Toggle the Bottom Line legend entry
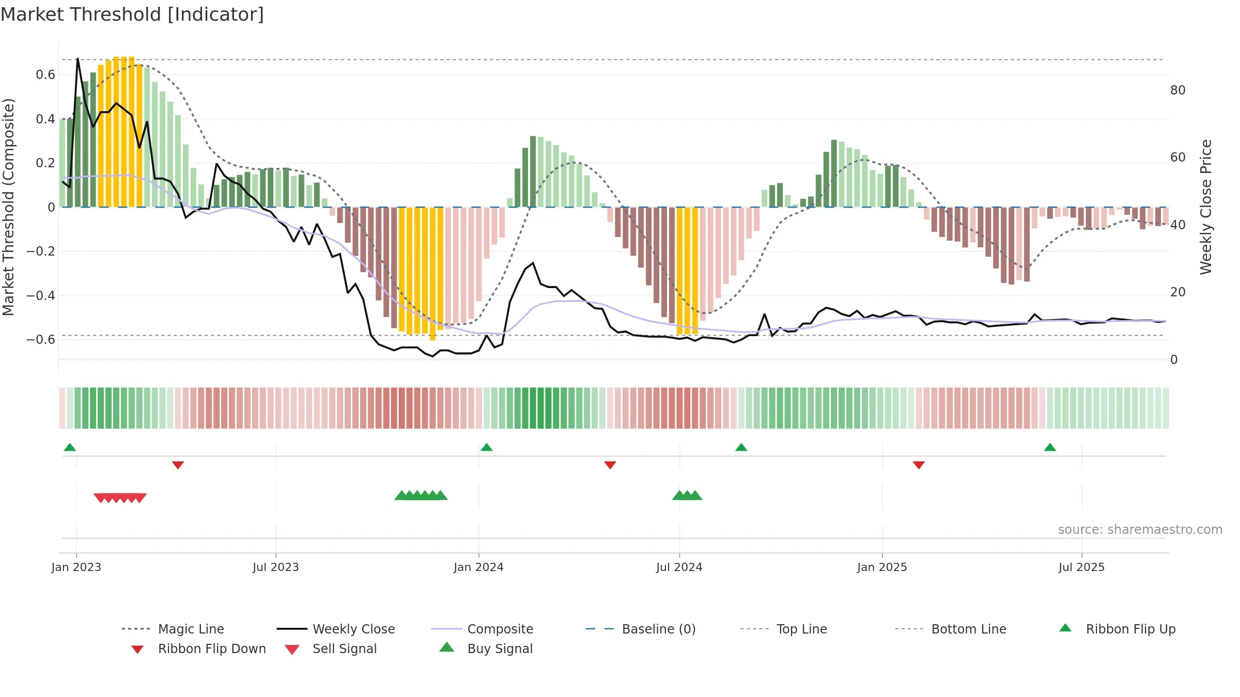This screenshot has height=697, width=1240. pyautogui.click(x=951, y=629)
